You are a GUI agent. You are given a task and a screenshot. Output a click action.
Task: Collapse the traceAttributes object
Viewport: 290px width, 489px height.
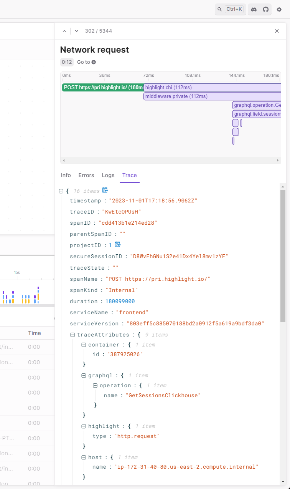click(x=72, y=334)
